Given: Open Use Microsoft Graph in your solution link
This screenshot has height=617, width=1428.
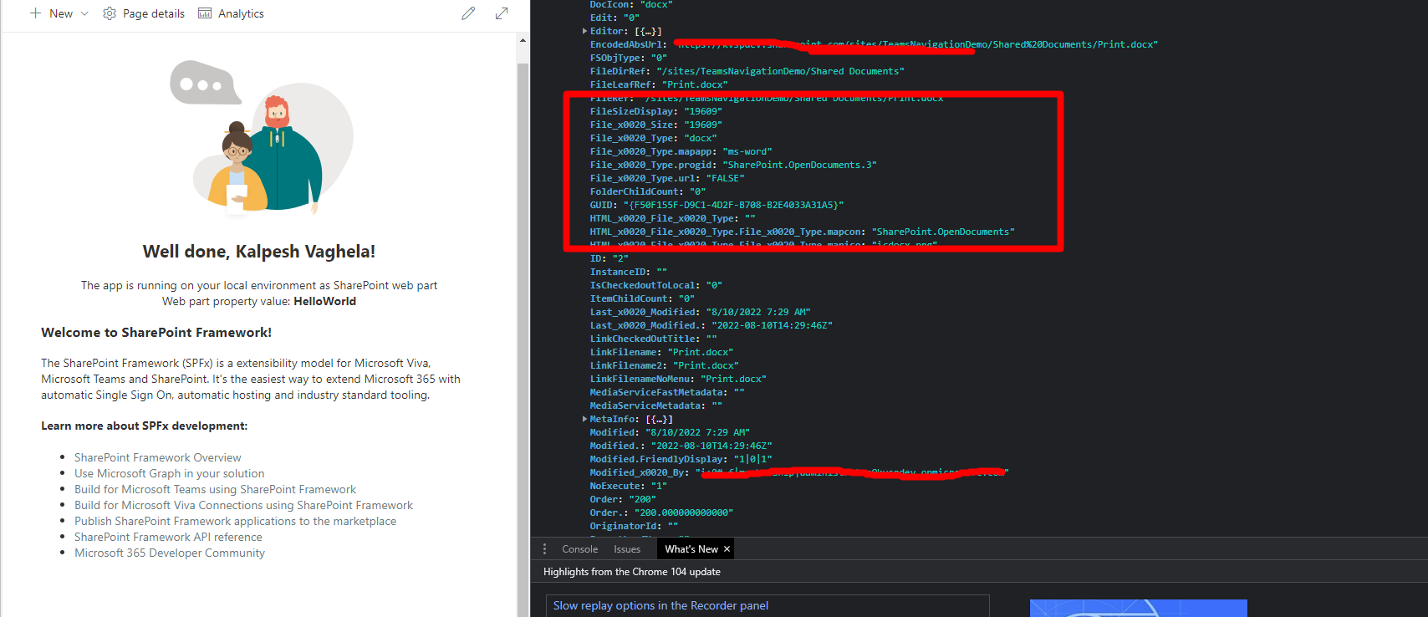Looking at the screenshot, I should [x=169, y=473].
